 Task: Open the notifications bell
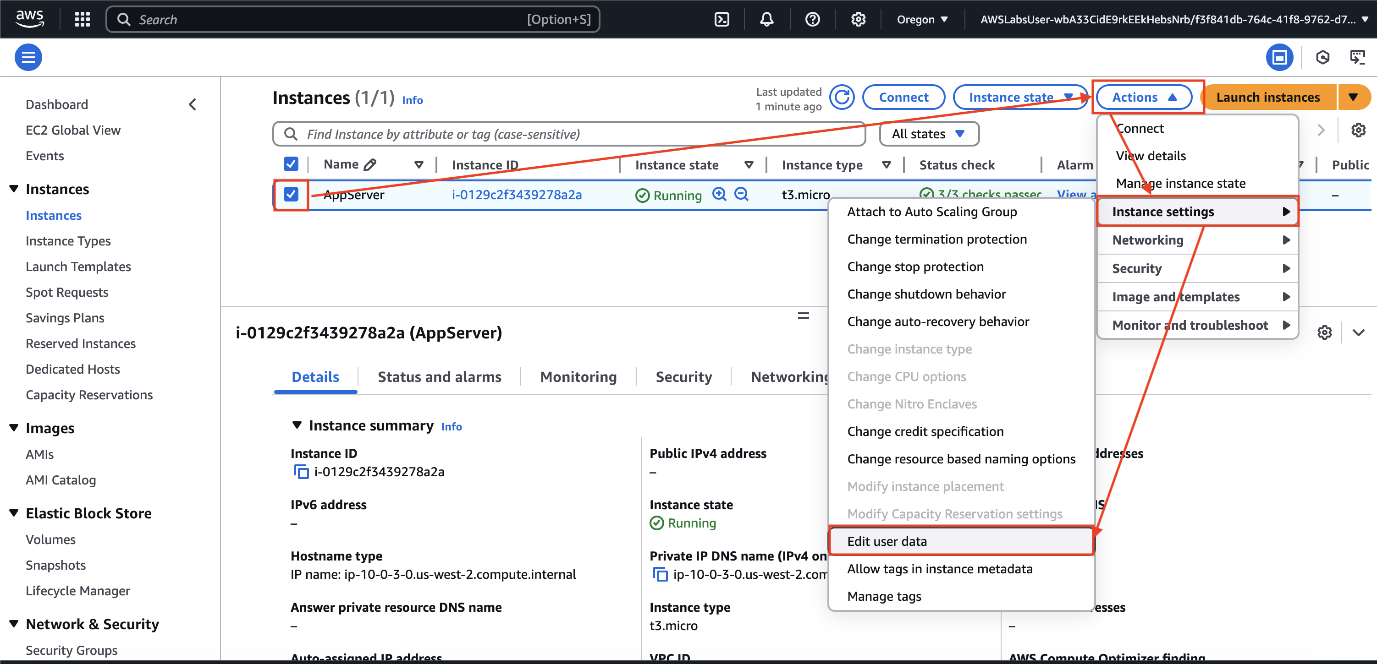(766, 20)
